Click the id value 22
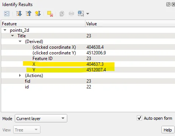The width and height of the screenshot is (175, 136). (89, 87)
